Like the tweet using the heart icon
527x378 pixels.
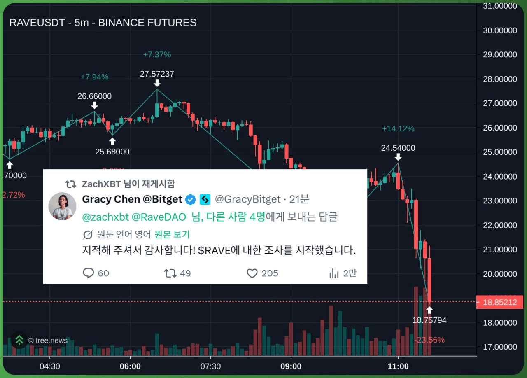pos(252,273)
